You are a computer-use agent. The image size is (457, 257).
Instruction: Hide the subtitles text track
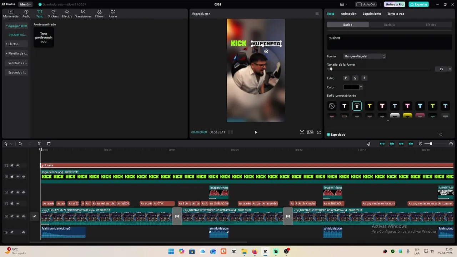tap(18, 203)
